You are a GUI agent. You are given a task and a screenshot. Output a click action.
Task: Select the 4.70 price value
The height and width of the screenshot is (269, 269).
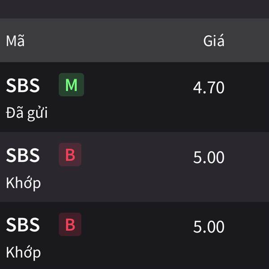208,87
